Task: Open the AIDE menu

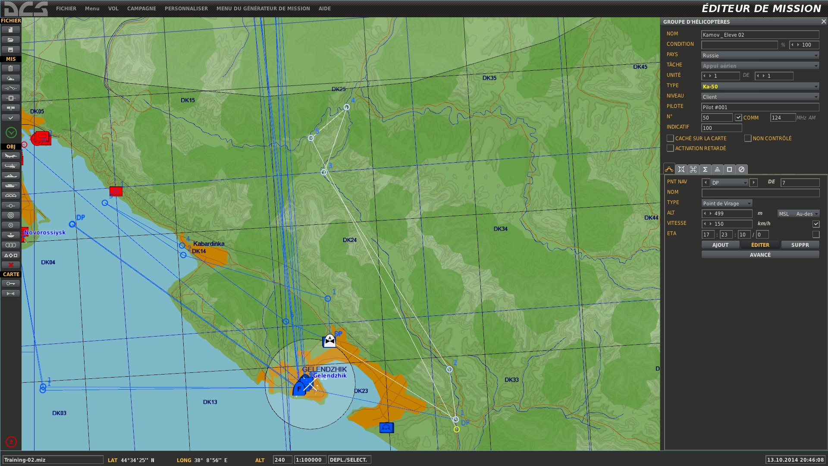Action: [x=325, y=9]
